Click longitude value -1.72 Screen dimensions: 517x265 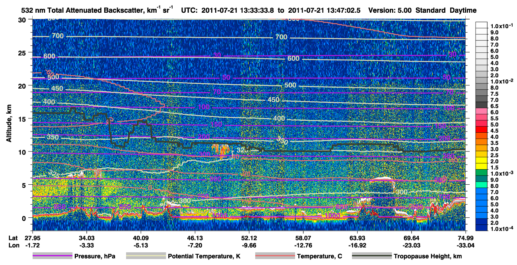click(32, 245)
